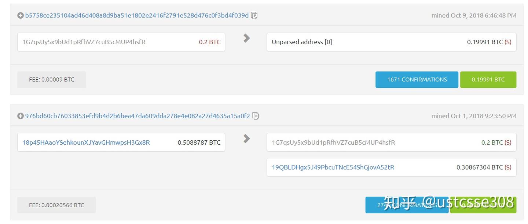Open input address 18p45HAaoYSehkoun link
Viewport: 528px width, 224px height.
click(x=86, y=143)
